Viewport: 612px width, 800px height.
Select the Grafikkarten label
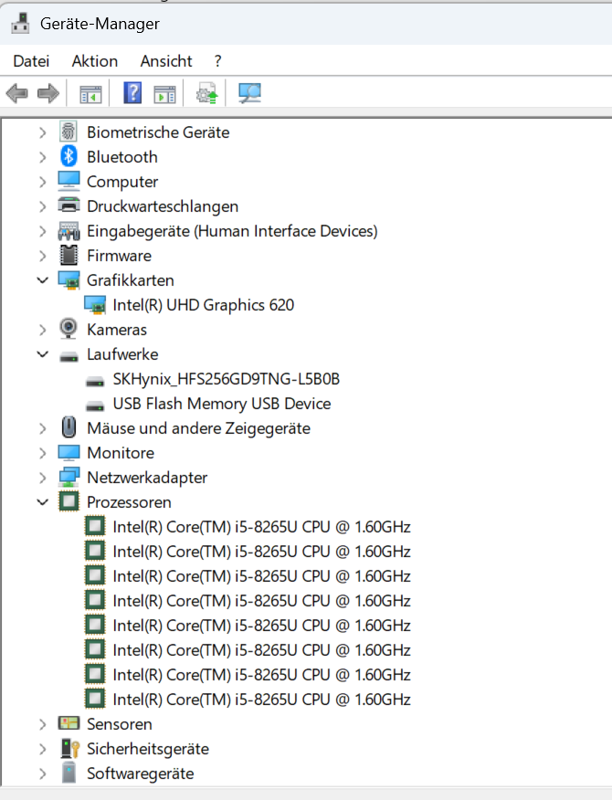pyautogui.click(x=130, y=280)
